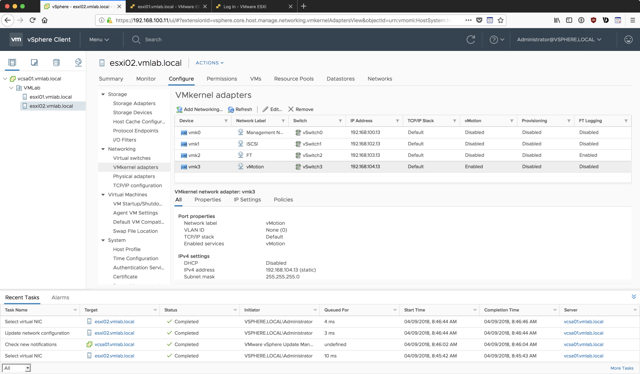640x374 pixels.
Task: Open the IP Settings tab
Action: [247, 200]
